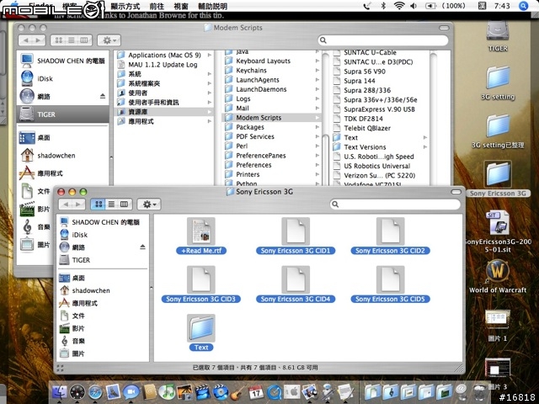Select Sony Ericsson 3G CID2 file
The height and width of the screenshot is (404, 539).
(x=390, y=237)
